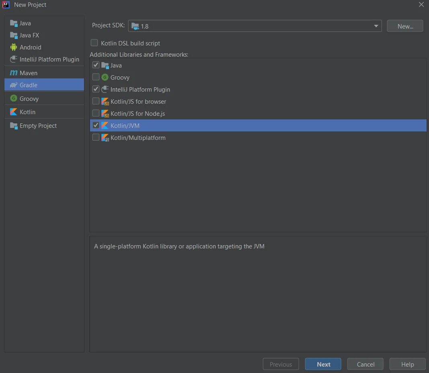Click 'Additional Libraries and Frameworks:' label
The height and width of the screenshot is (373, 429).
[x=139, y=55]
